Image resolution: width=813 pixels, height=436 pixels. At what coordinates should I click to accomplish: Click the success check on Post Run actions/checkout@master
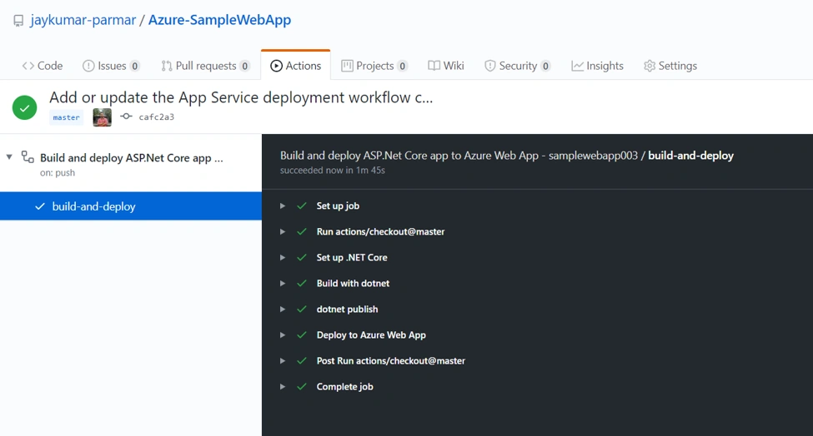(x=302, y=361)
